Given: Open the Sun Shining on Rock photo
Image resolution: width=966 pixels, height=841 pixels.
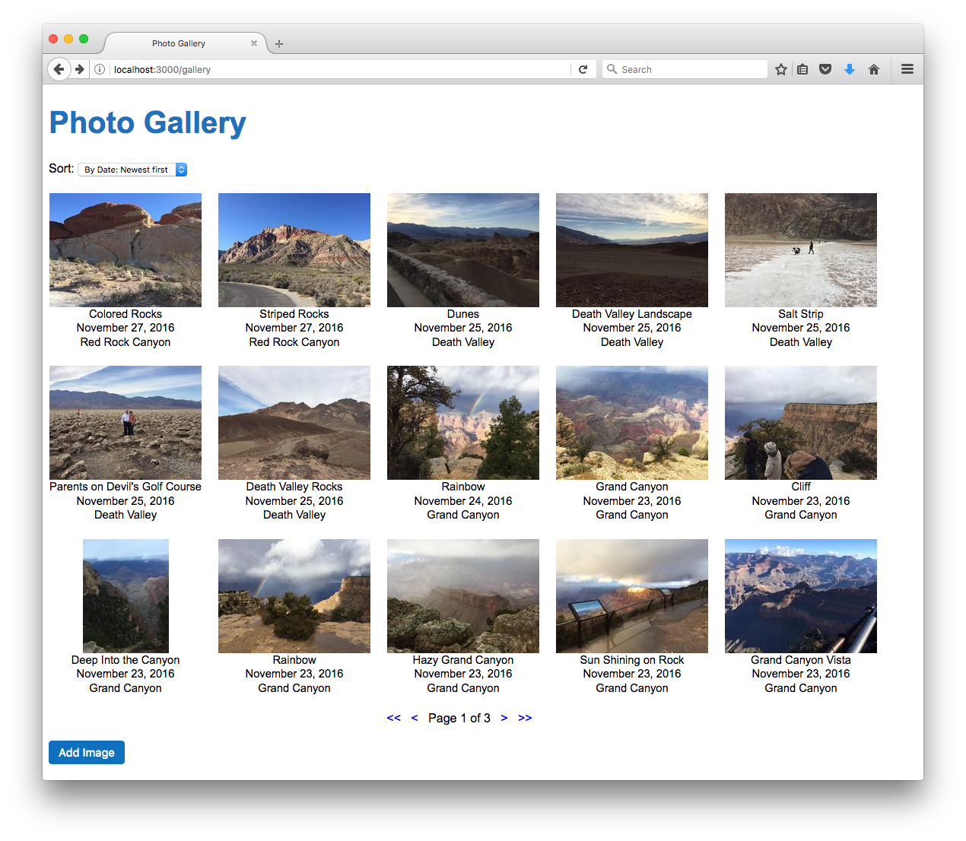Looking at the screenshot, I should [x=632, y=596].
